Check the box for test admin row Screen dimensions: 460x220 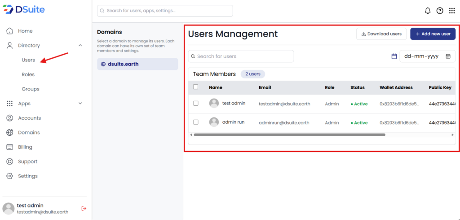(x=195, y=104)
